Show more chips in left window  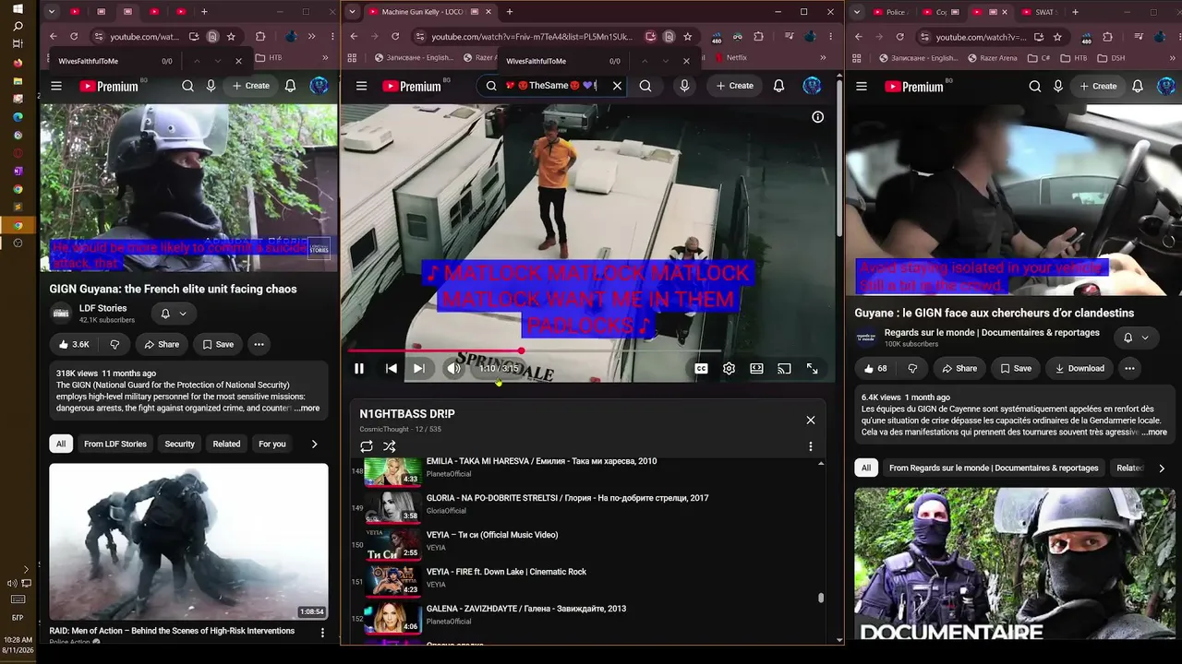314,444
